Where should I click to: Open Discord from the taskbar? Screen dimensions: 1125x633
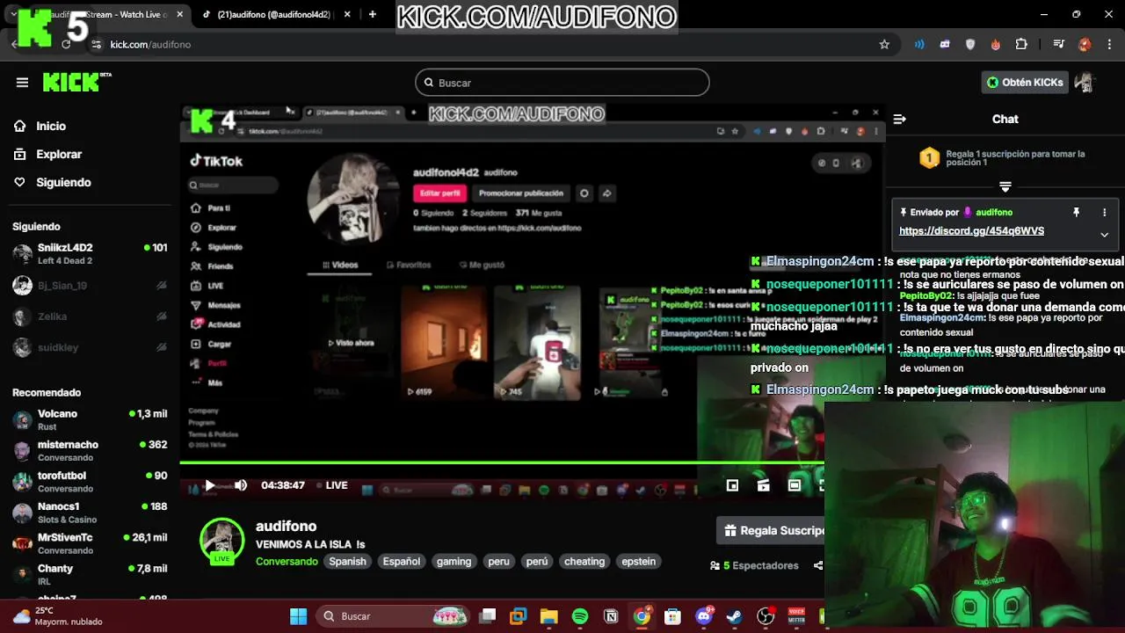(703, 616)
